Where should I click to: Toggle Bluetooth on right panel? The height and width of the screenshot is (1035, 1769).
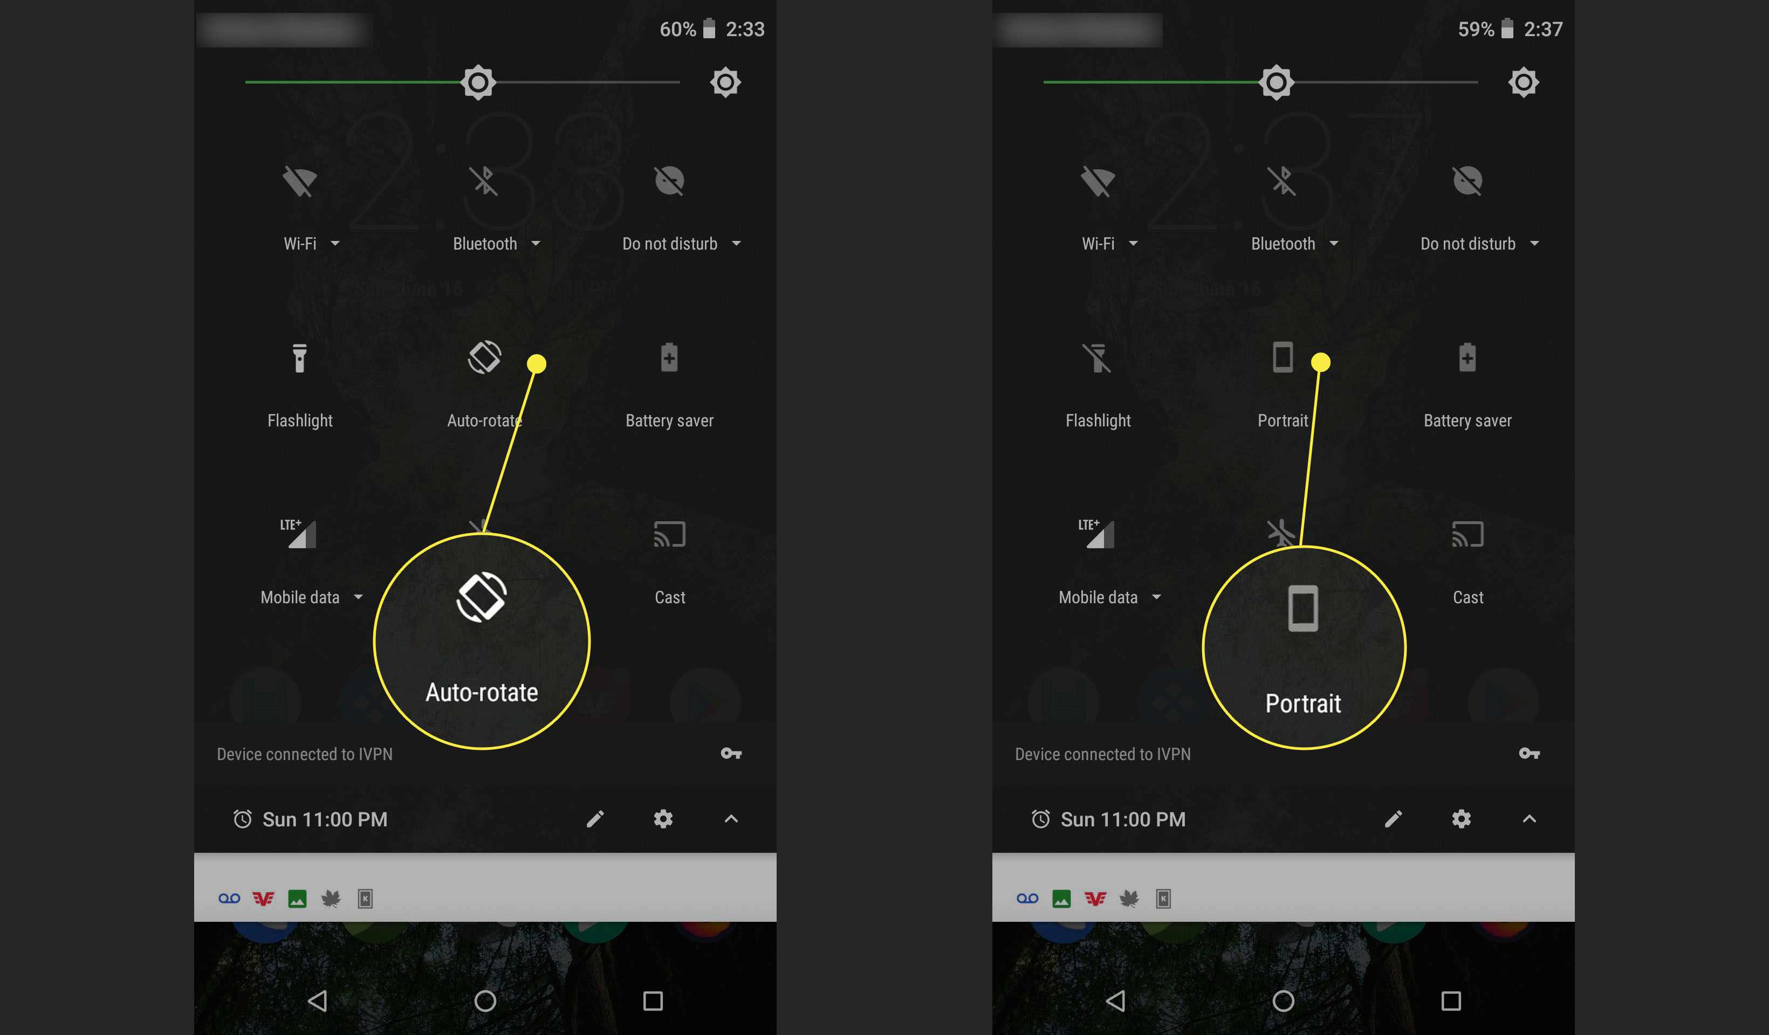pyautogui.click(x=1283, y=181)
